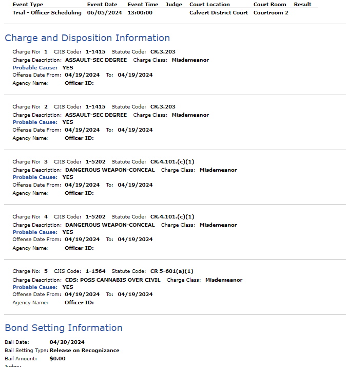
Task: Open Probable Cause link under charge 4
Action: coord(35,232)
